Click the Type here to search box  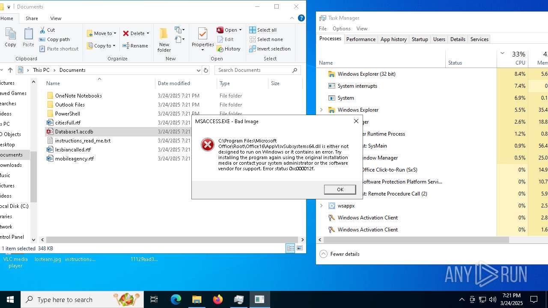point(82,299)
